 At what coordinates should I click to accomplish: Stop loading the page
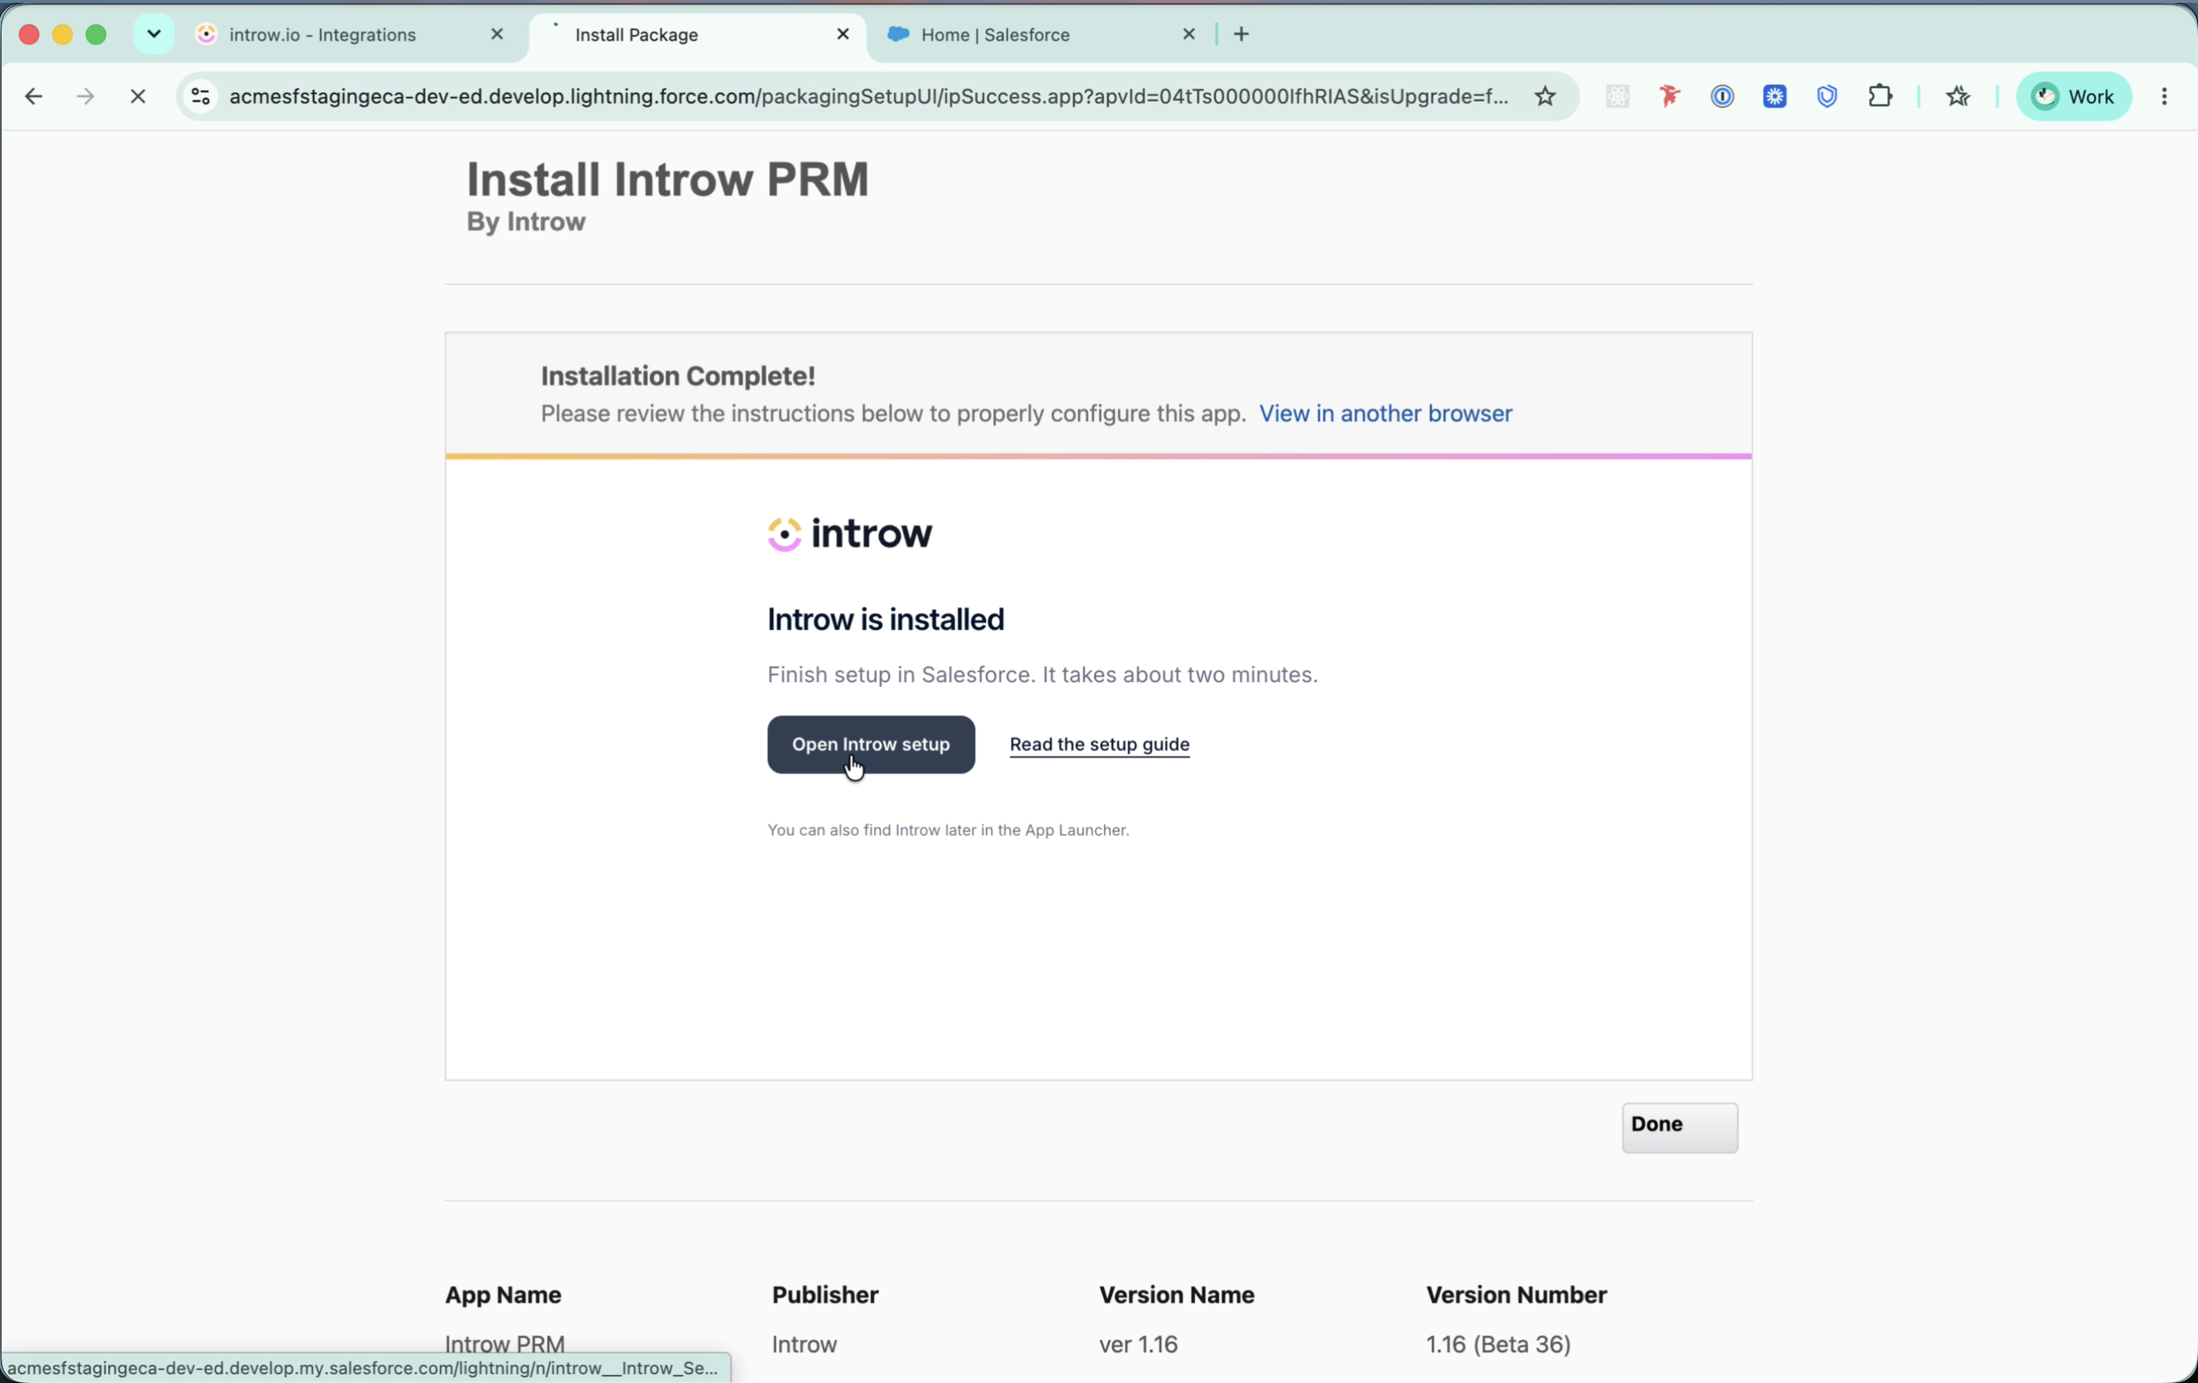point(138,97)
